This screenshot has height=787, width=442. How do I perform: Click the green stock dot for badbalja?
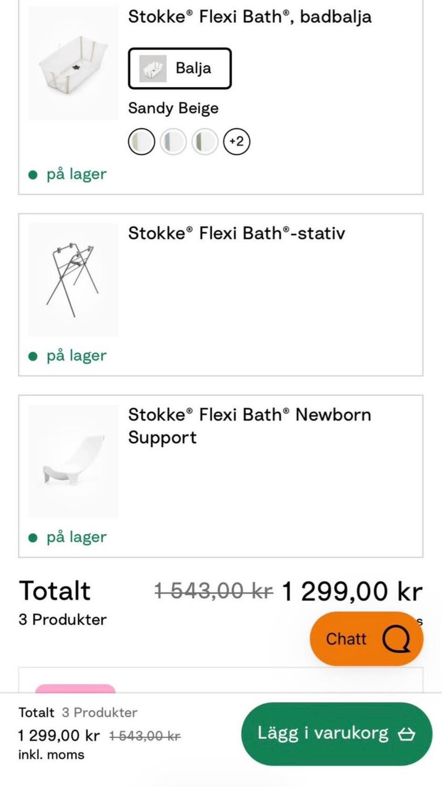point(33,175)
